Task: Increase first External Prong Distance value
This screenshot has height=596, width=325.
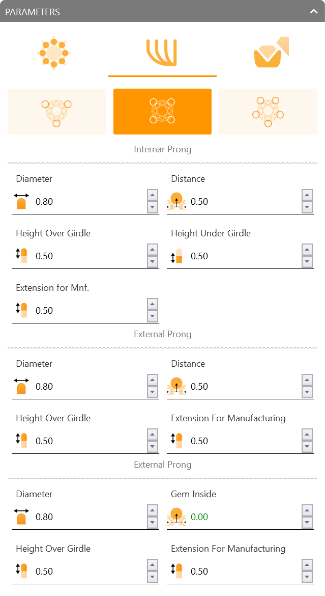Action: point(307,380)
